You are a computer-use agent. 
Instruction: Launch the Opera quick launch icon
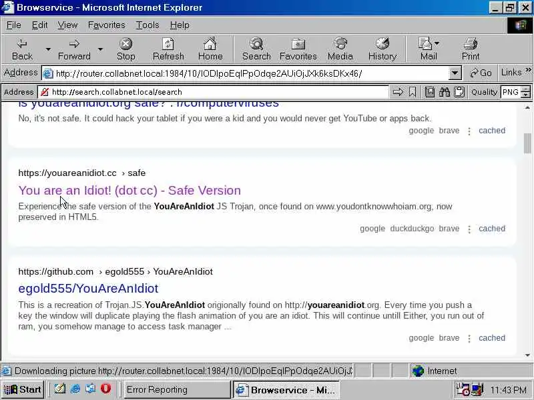105,389
